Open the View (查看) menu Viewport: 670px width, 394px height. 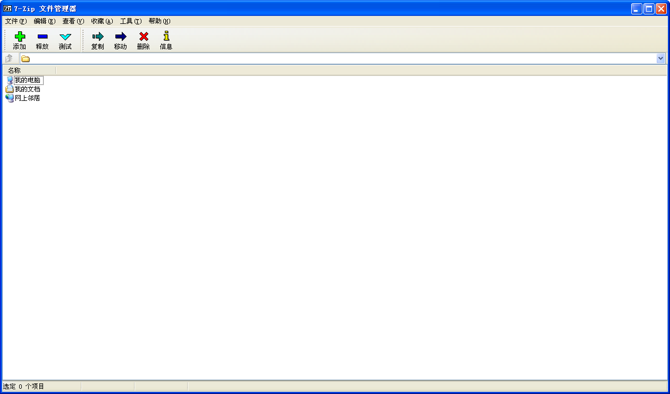point(73,21)
